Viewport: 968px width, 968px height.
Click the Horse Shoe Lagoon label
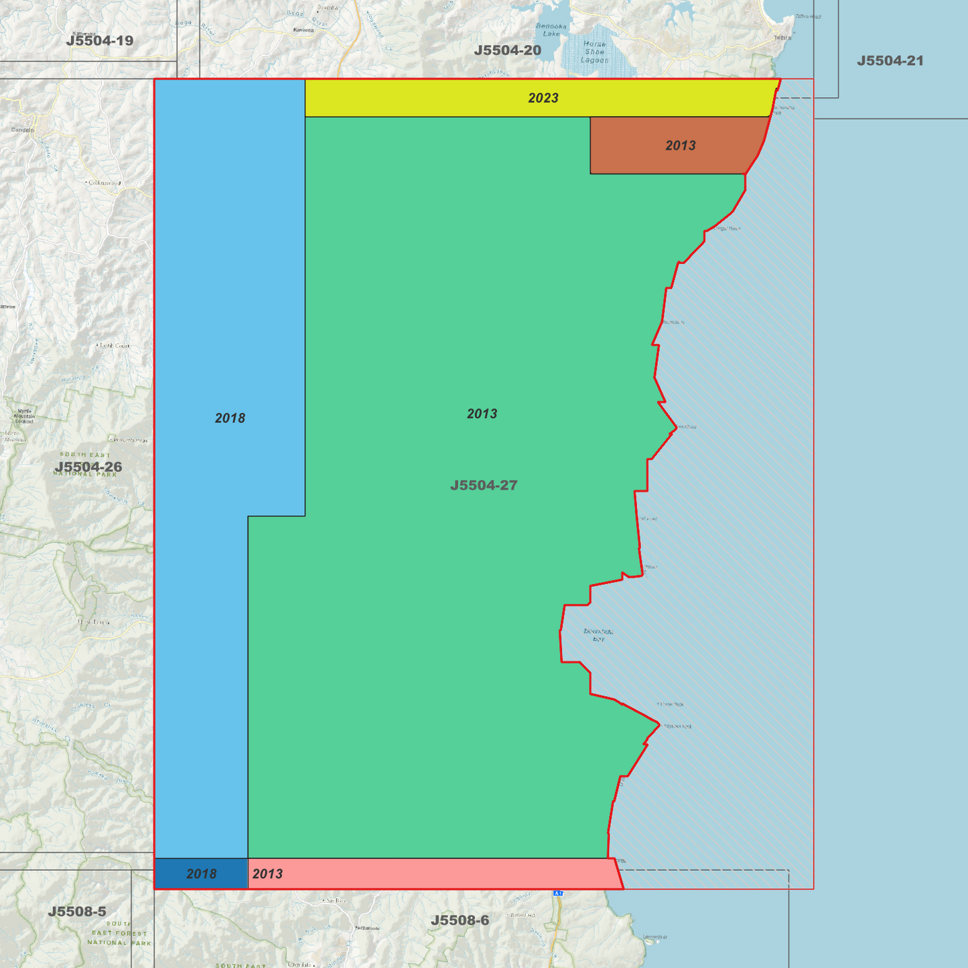(595, 52)
